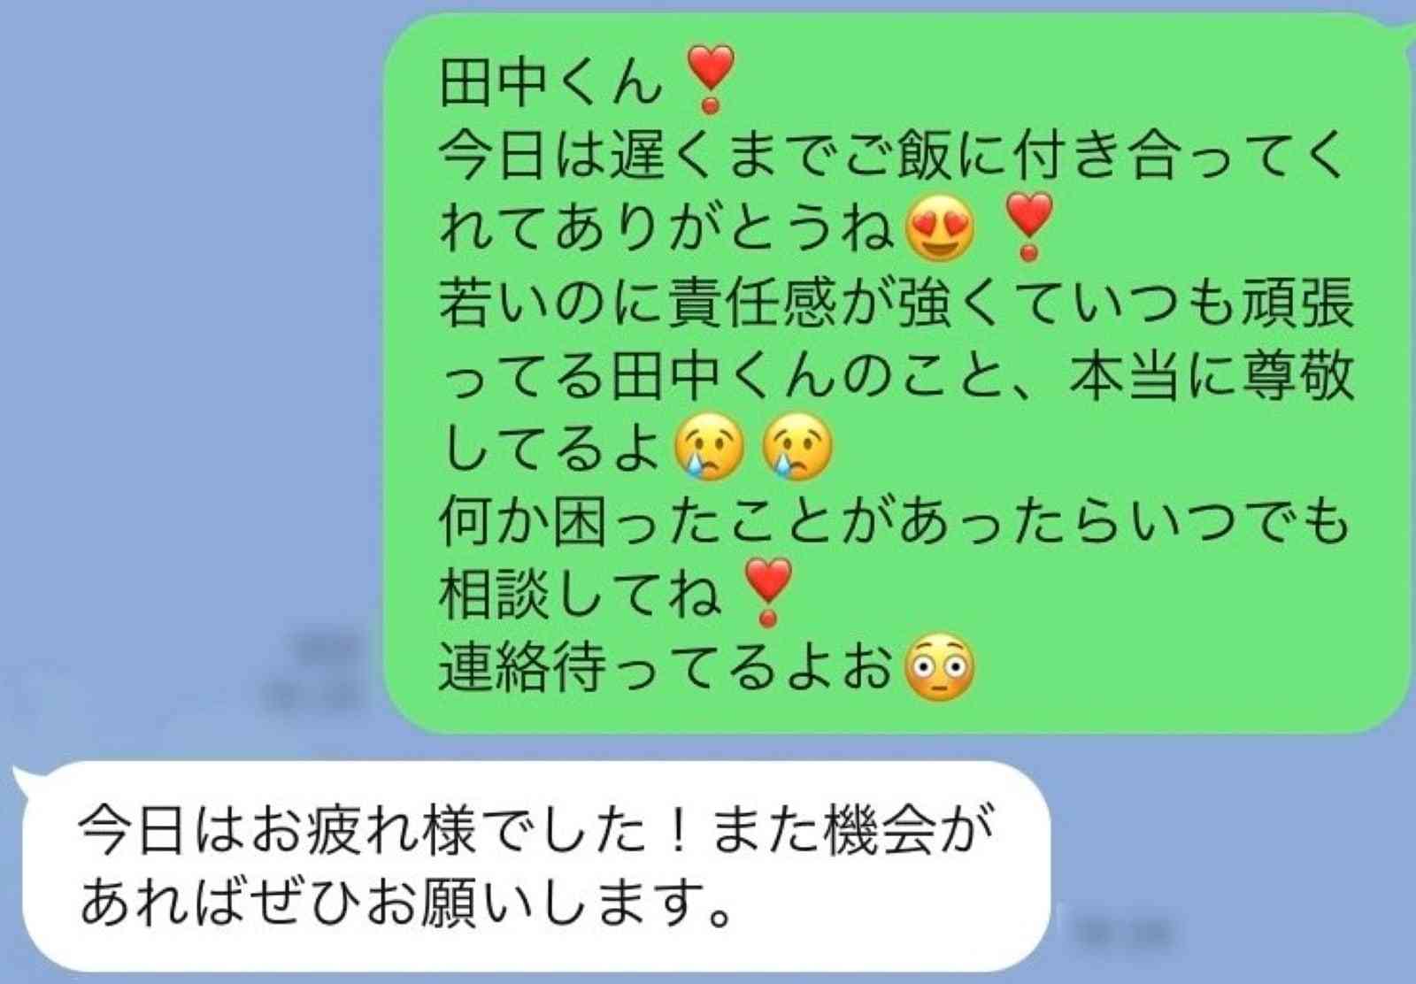The image size is (1416, 984).
Task: Click the heart exclamation emoji after 田中くん
Action: point(711,80)
